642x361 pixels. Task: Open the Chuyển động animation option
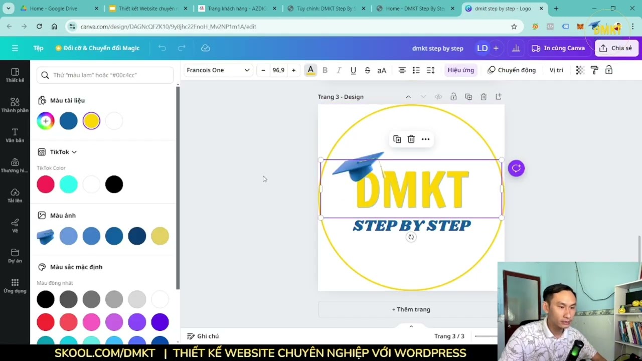pyautogui.click(x=512, y=70)
